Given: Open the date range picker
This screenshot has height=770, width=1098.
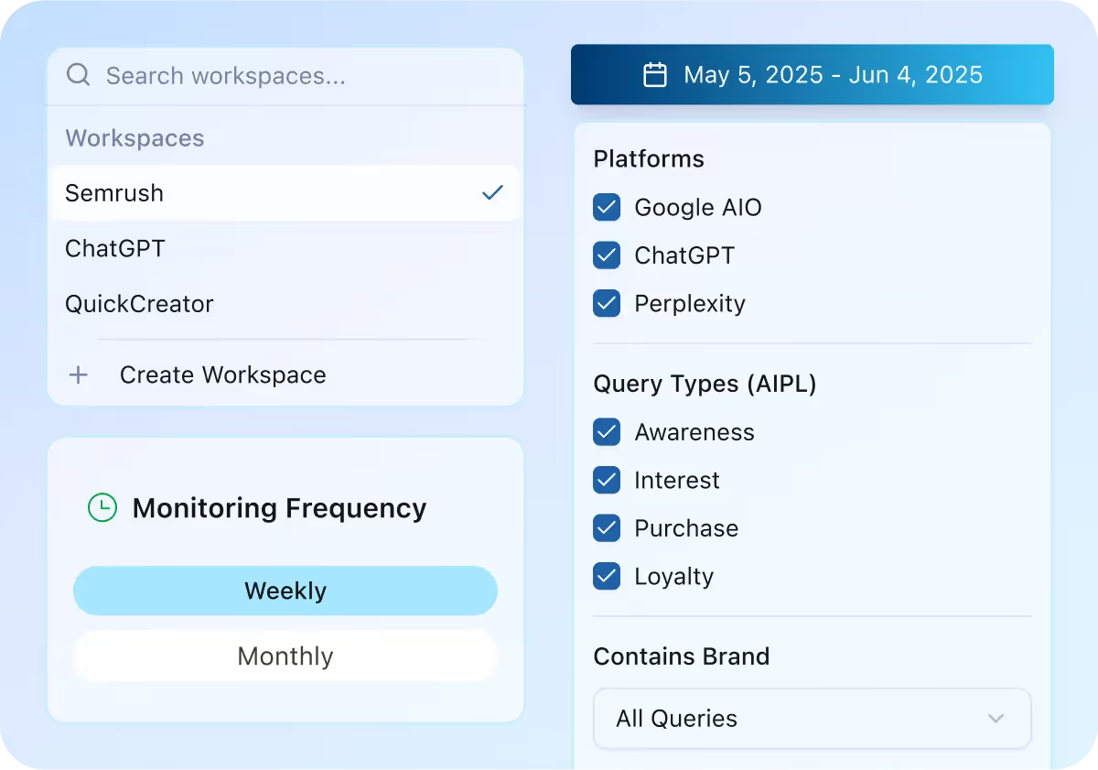Looking at the screenshot, I should pos(813,75).
